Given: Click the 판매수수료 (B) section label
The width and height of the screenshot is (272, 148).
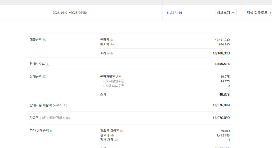Looking at the screenshot, I should 40,64.
